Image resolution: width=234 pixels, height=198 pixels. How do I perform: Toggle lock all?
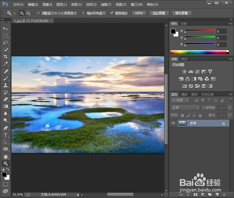click(200, 115)
